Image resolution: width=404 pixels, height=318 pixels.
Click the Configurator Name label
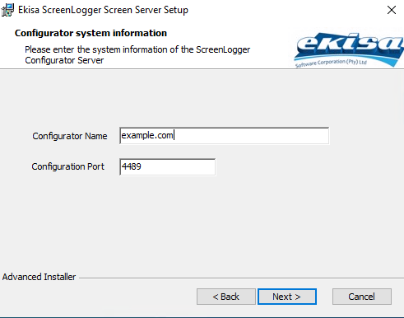pyautogui.click(x=70, y=136)
